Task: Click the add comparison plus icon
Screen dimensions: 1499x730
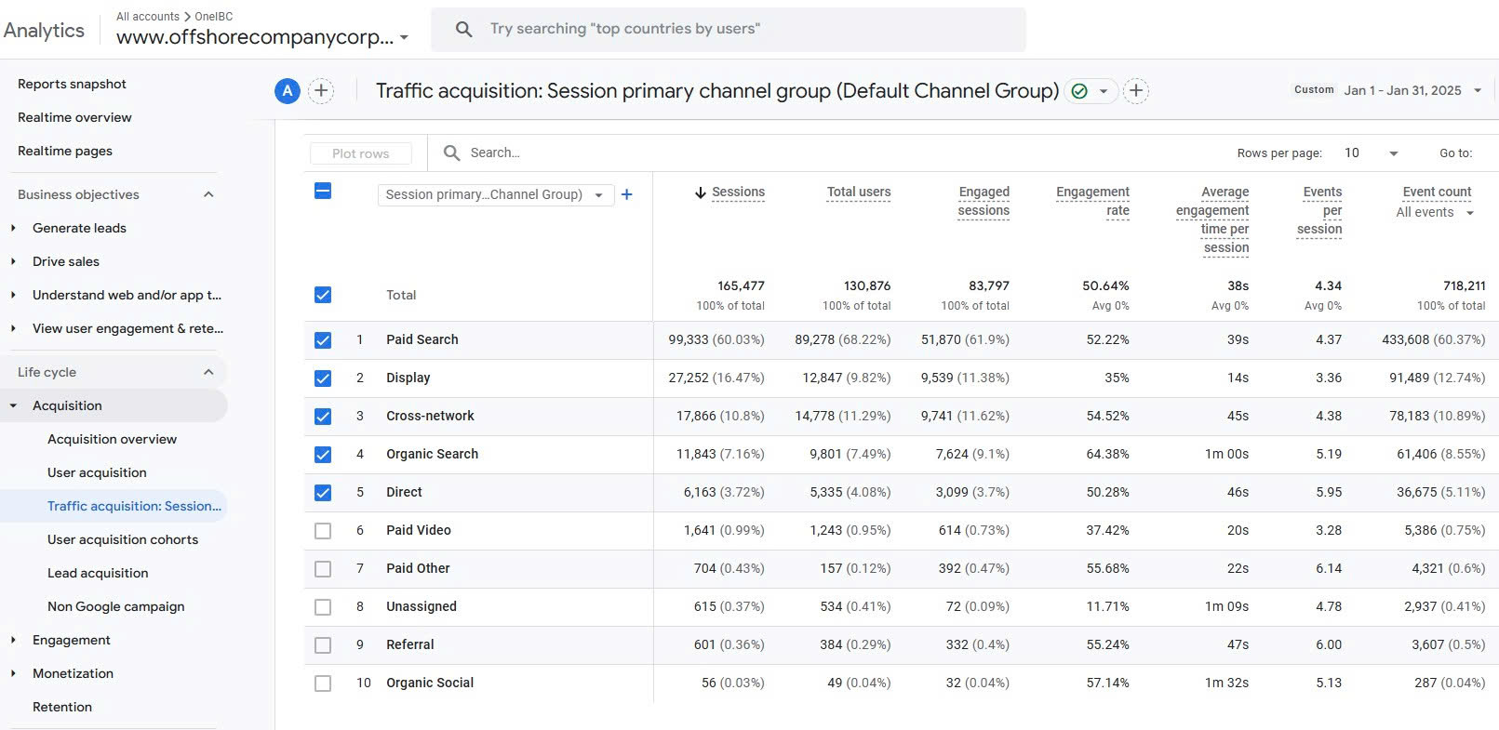Action: pyautogui.click(x=321, y=91)
